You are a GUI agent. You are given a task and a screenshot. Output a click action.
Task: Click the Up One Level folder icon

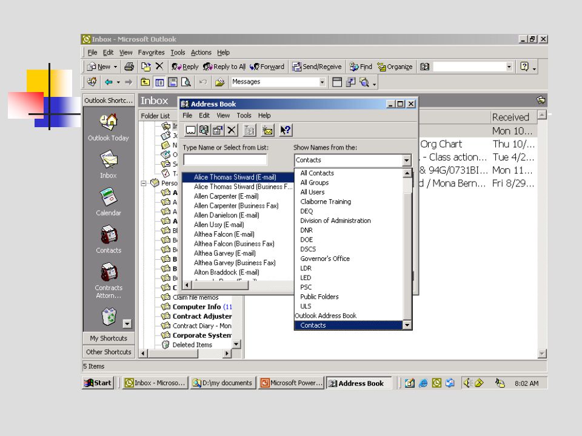(x=145, y=82)
